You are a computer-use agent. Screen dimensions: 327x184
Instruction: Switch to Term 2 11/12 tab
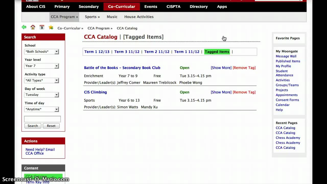(x=157, y=52)
